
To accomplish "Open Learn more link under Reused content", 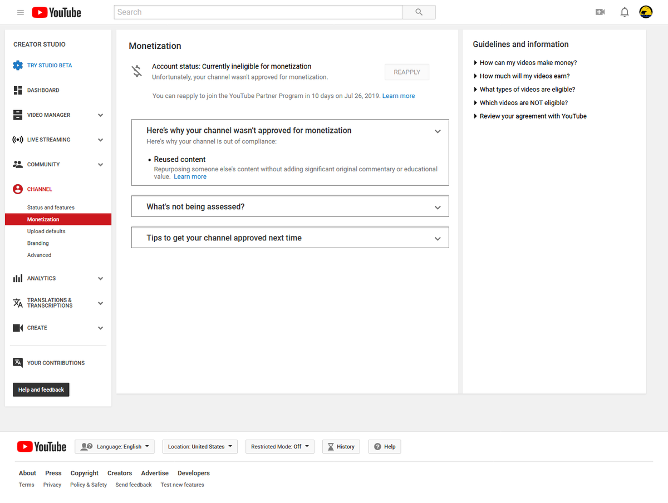I will click(x=190, y=176).
